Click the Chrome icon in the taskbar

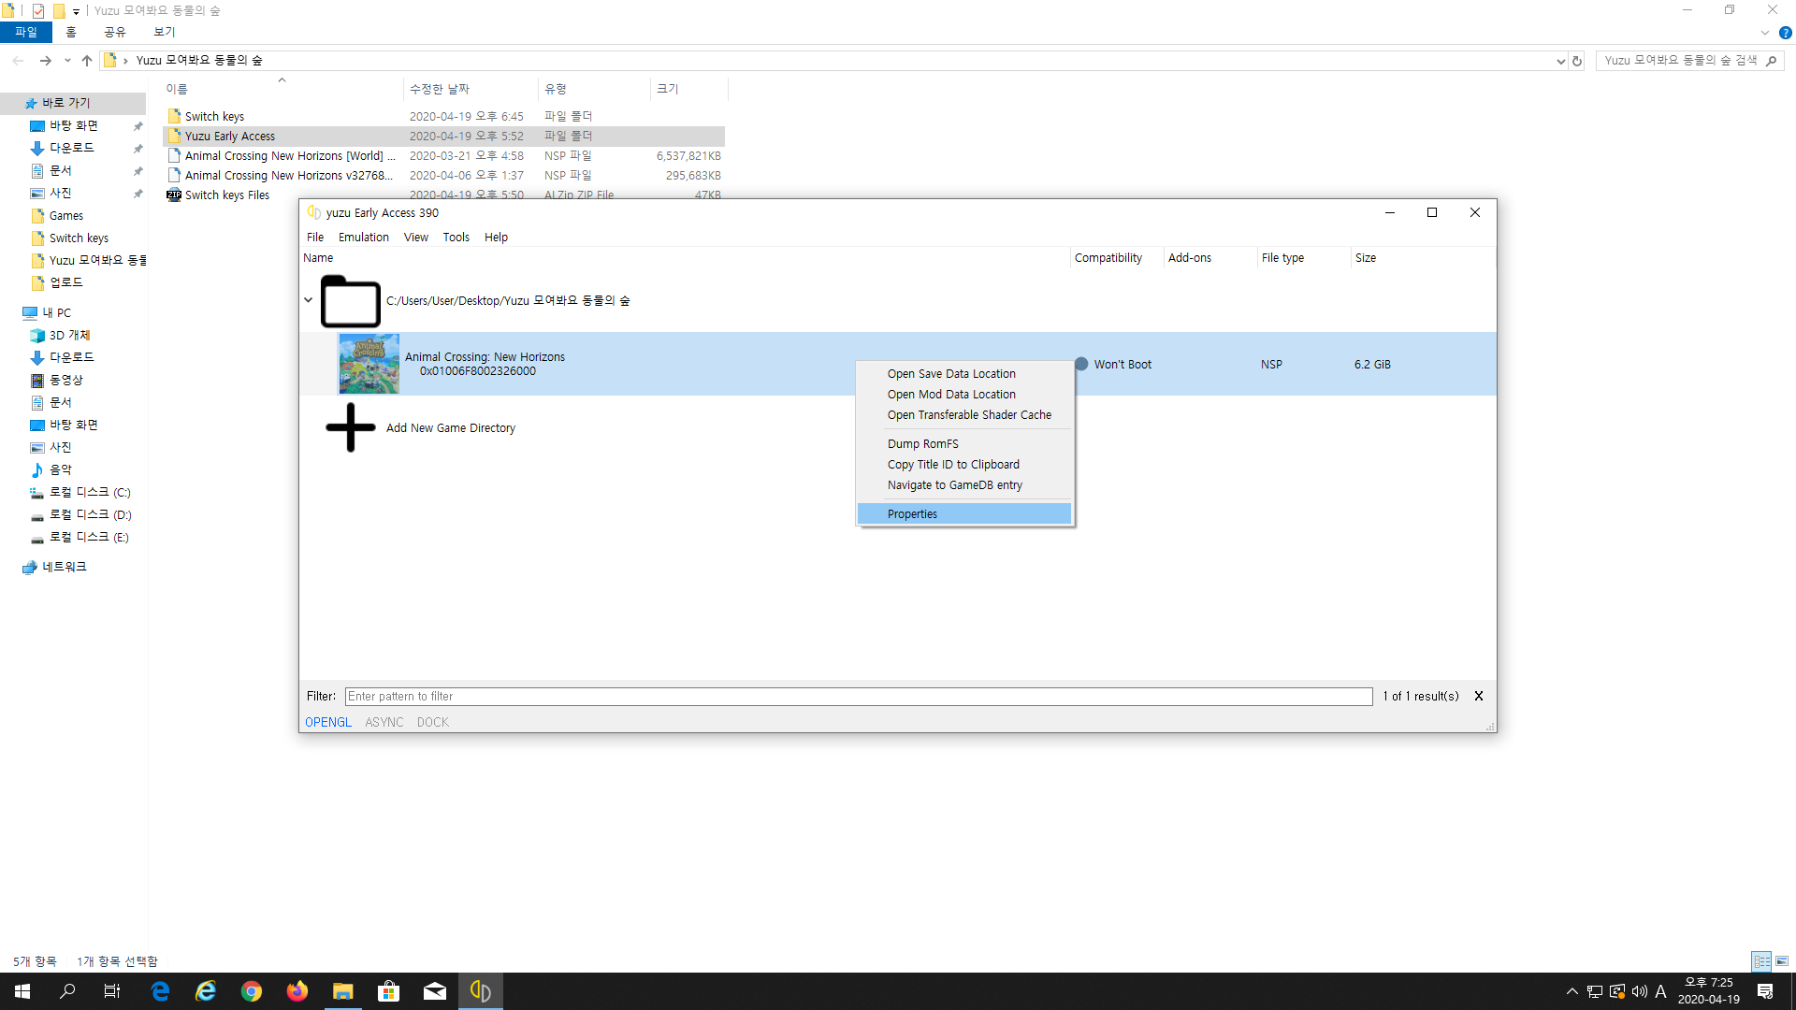coord(251,991)
